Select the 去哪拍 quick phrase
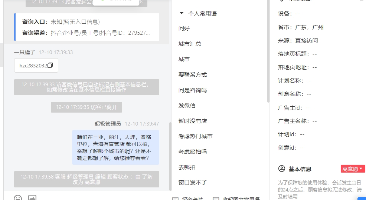 (187, 167)
